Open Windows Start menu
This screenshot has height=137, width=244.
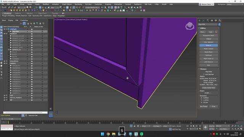(x=103, y=134)
